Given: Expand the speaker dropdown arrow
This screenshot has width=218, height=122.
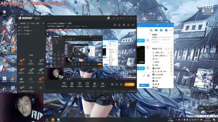Looking at the screenshot, I should [x=106, y=84].
